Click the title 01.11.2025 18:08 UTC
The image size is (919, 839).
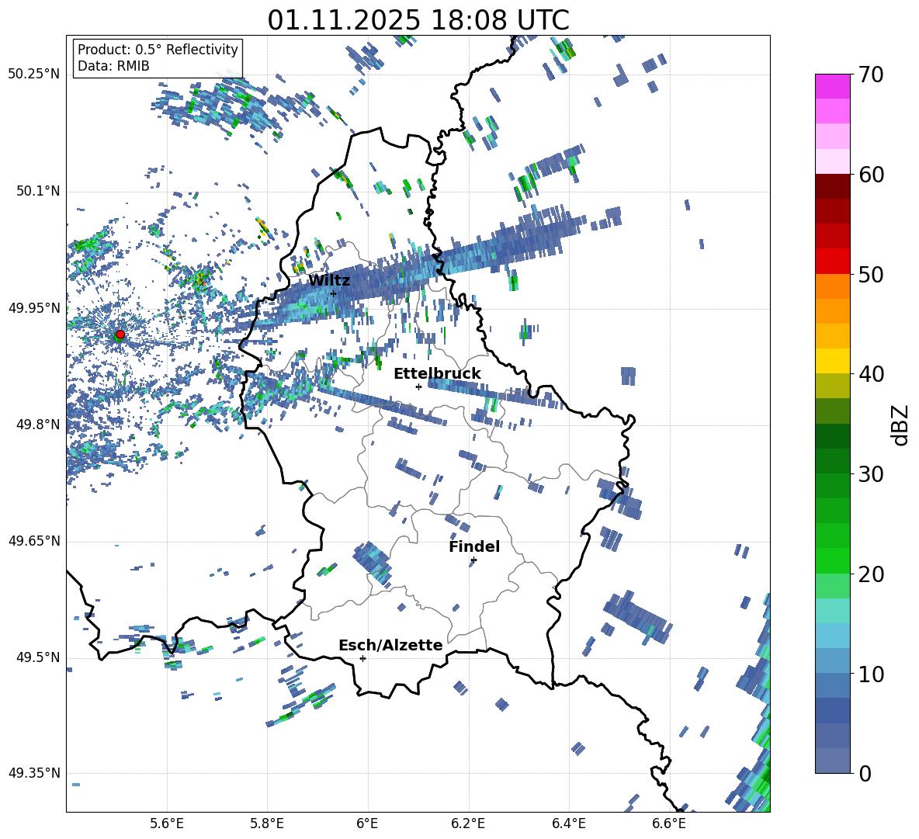pos(418,20)
